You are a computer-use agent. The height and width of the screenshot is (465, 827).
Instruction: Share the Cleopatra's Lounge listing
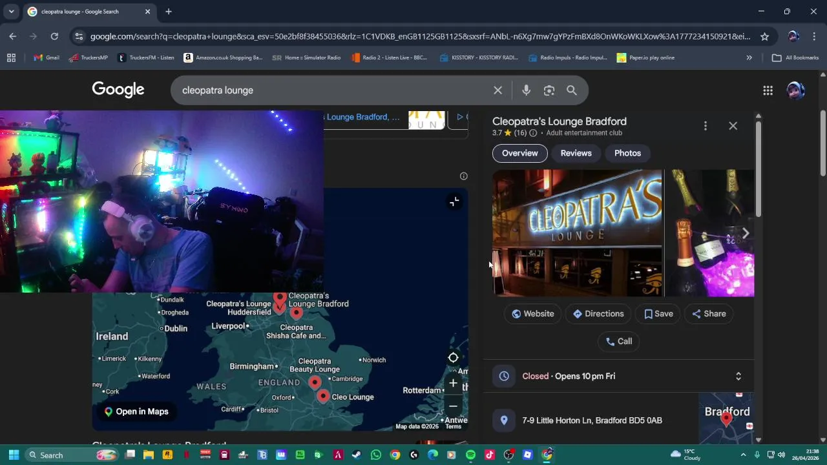click(x=709, y=314)
